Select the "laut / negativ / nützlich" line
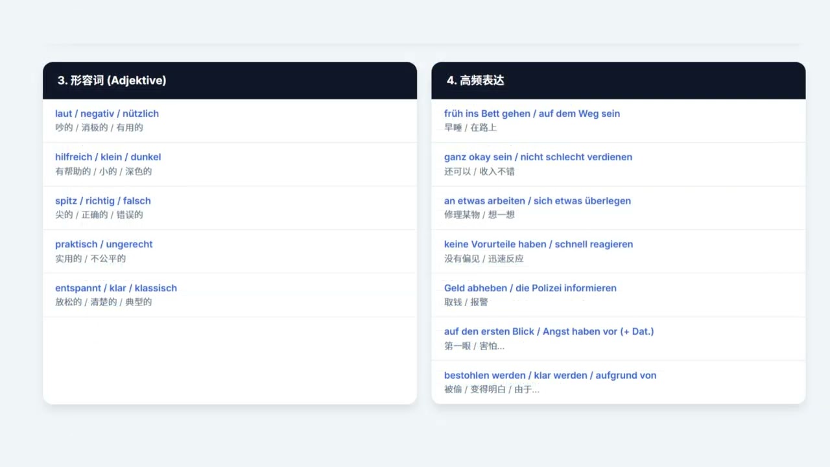This screenshot has width=830, height=467. pyautogui.click(x=107, y=114)
